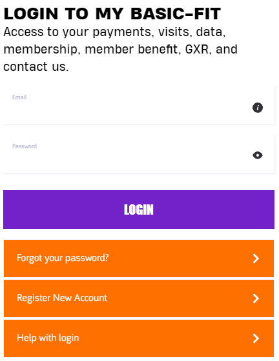Click the access description paragraph text
The height and width of the screenshot is (361, 279).
[x=120, y=49]
